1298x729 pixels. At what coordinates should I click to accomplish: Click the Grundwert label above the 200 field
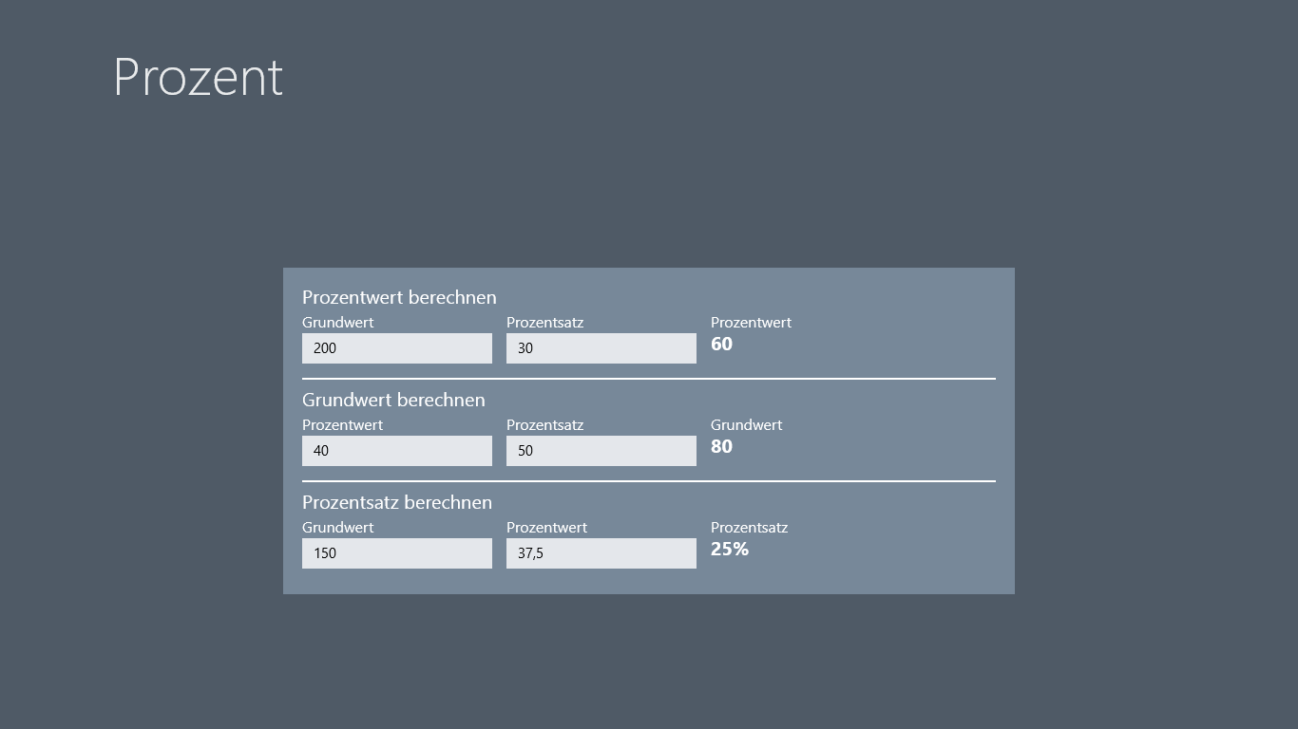pyautogui.click(x=337, y=323)
